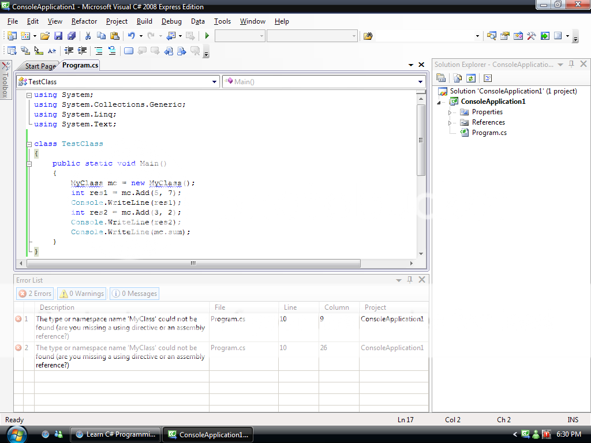This screenshot has width=591, height=443.
Task: Click the Windows Start orb
Action: pyautogui.click(x=16, y=434)
